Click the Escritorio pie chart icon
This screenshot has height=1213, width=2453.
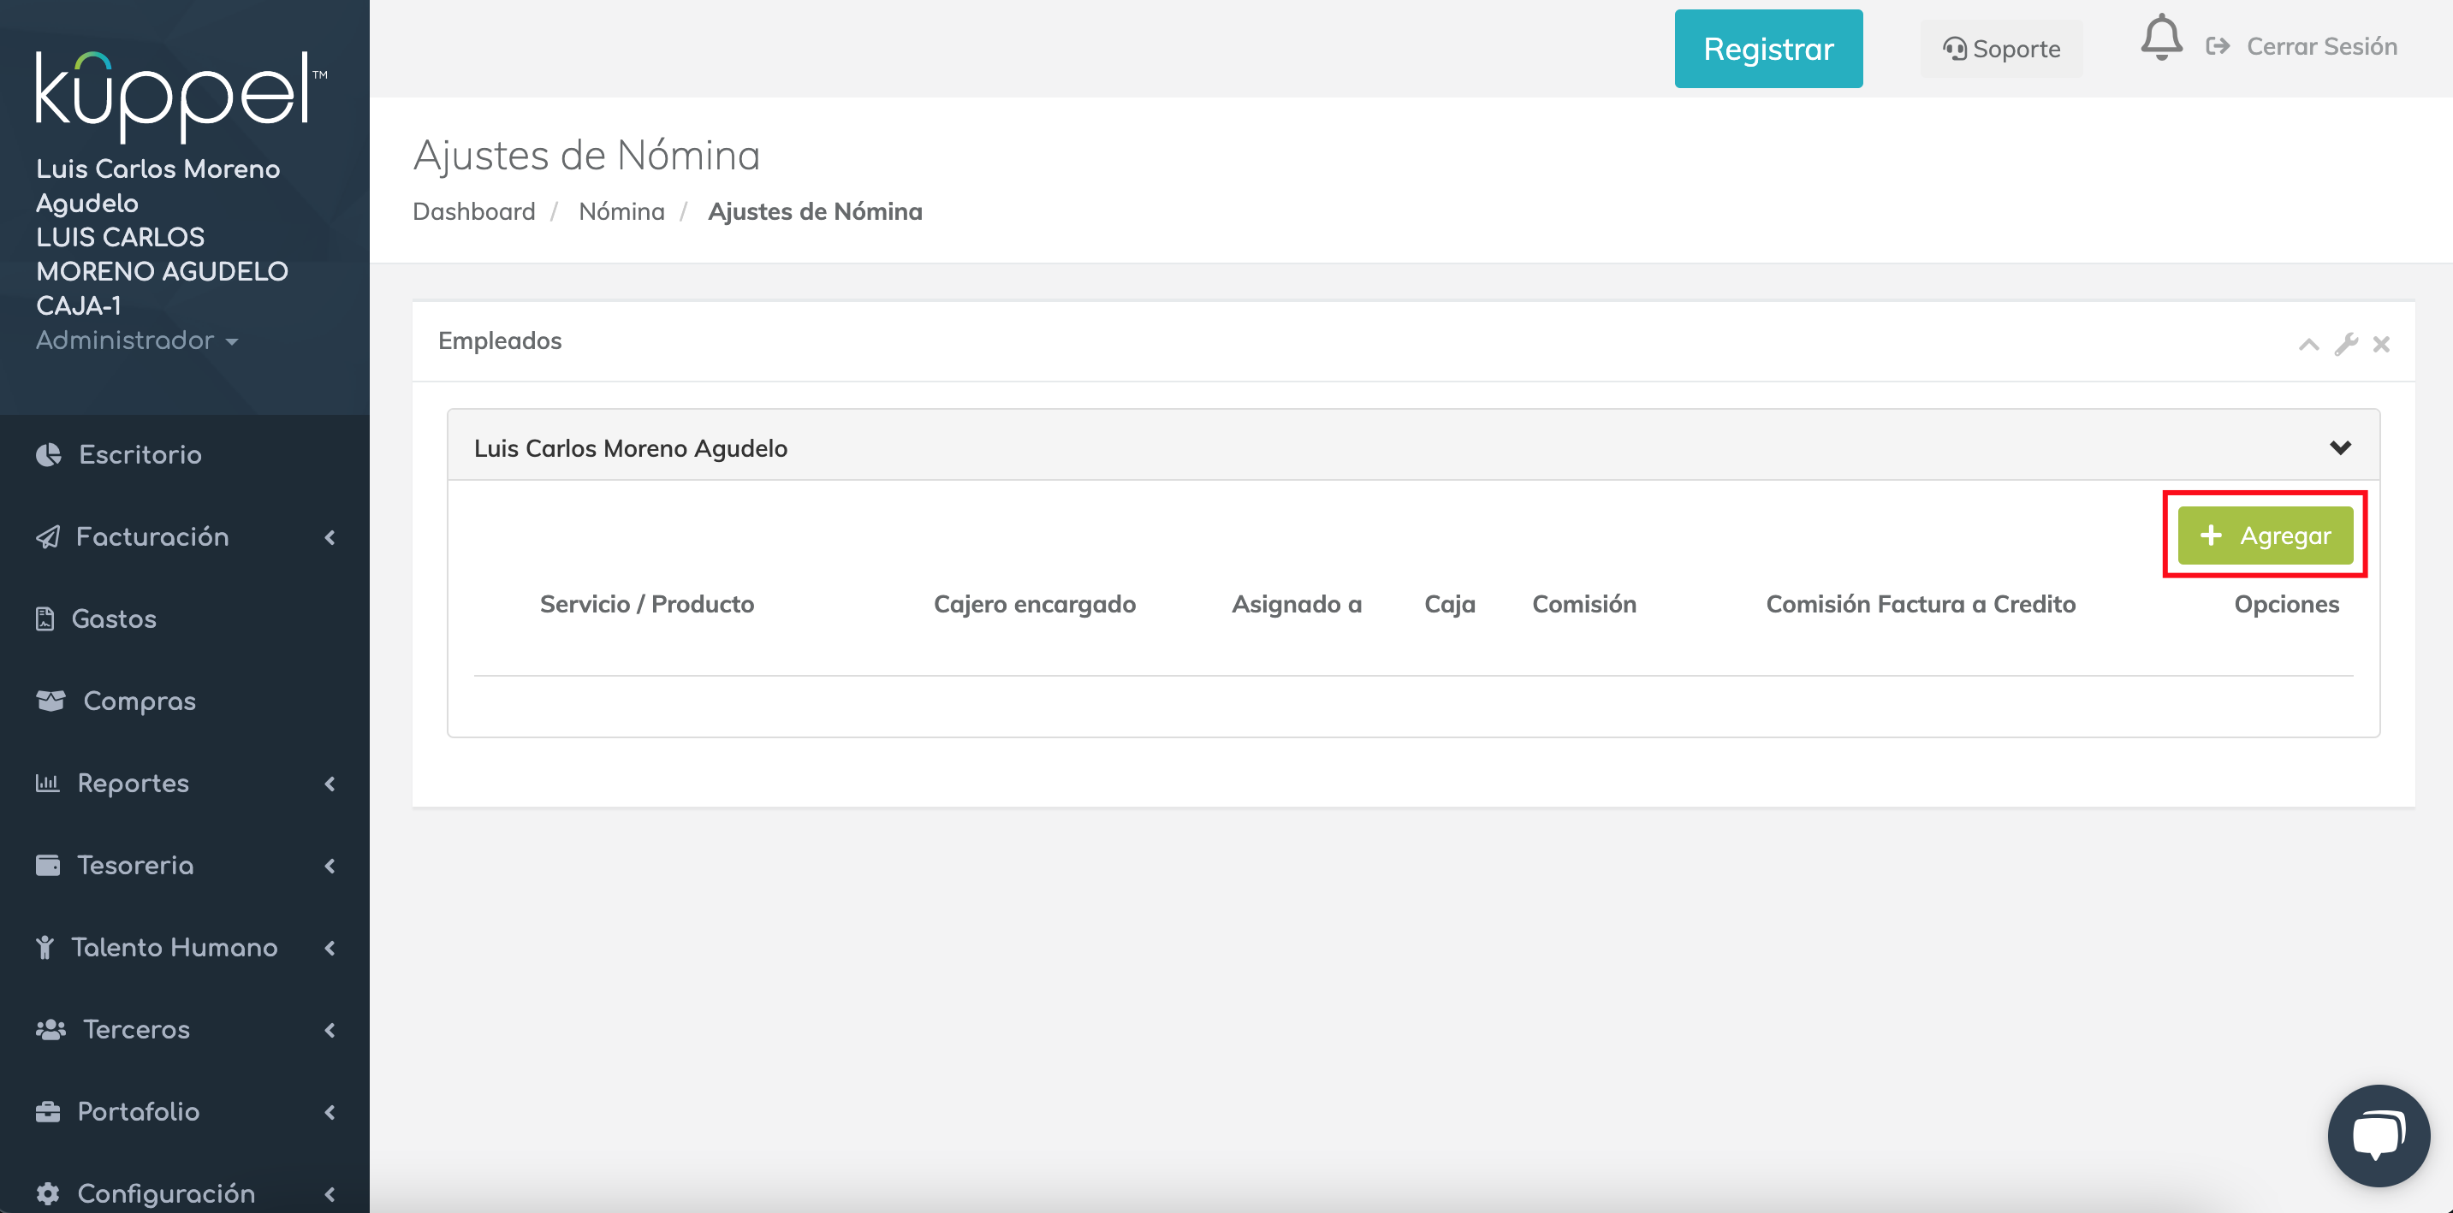pos(49,455)
